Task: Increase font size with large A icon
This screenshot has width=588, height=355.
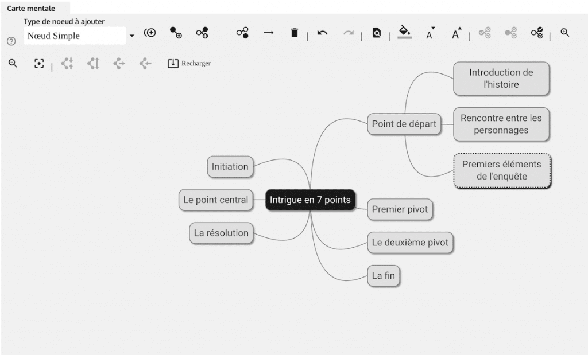Action: pos(457,33)
